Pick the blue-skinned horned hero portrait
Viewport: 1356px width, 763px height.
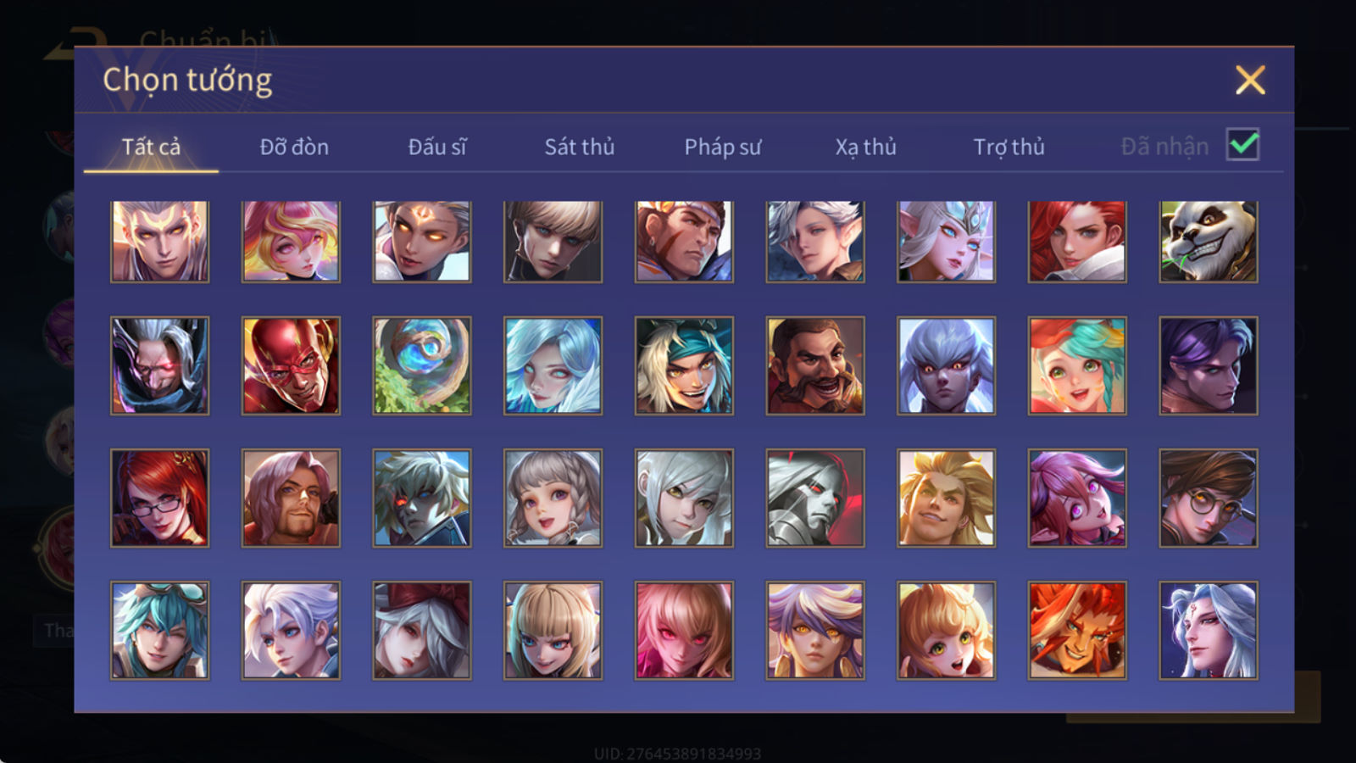[x=946, y=366]
